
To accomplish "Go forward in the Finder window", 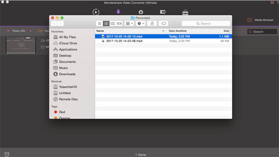I will pyautogui.click(x=60, y=24).
